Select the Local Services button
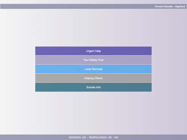 tap(93, 69)
